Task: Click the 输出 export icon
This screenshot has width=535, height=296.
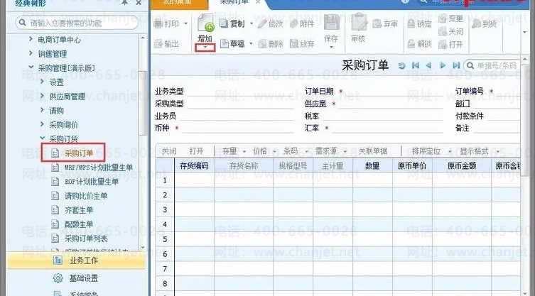Action: pyautogui.click(x=158, y=43)
